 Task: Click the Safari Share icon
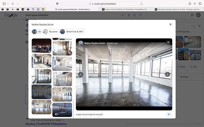[190, 3]
